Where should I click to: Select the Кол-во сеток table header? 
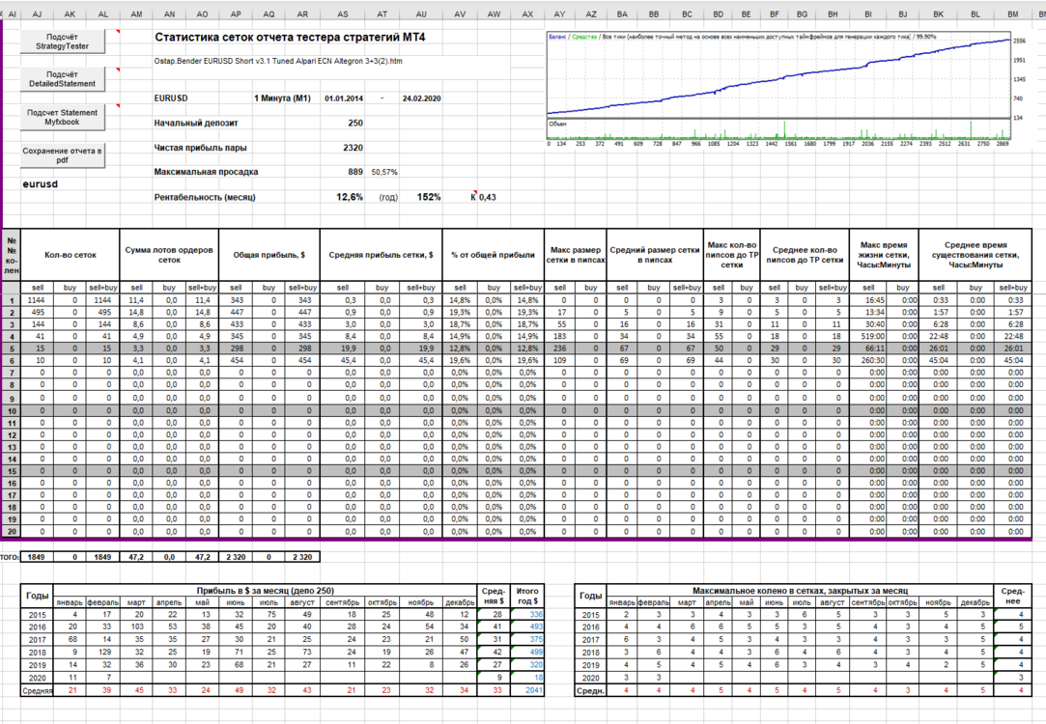pyautogui.click(x=71, y=255)
